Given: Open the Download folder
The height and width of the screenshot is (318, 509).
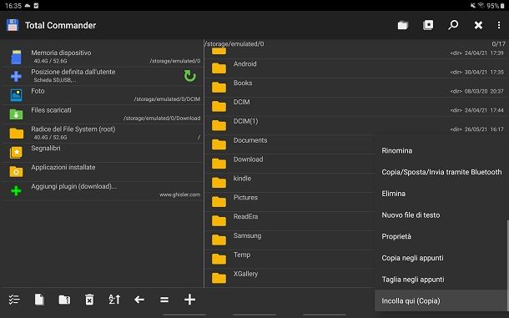Looking at the screenshot, I should click(x=290, y=164).
